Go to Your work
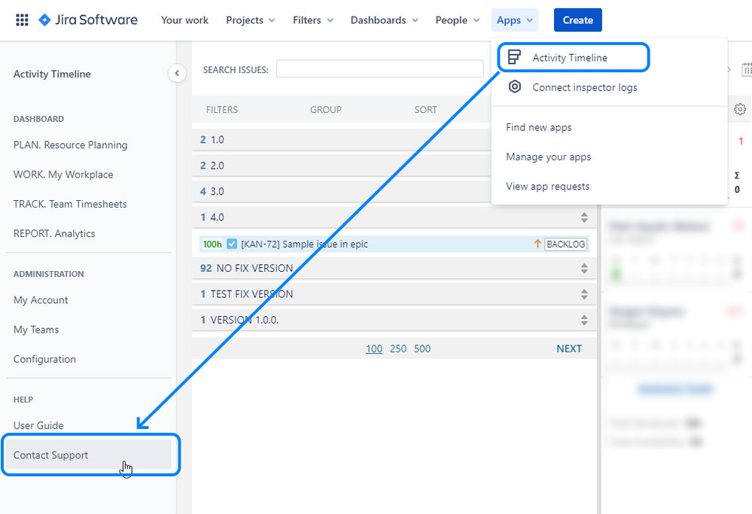Screen dimensions: 752x514 [184, 20]
